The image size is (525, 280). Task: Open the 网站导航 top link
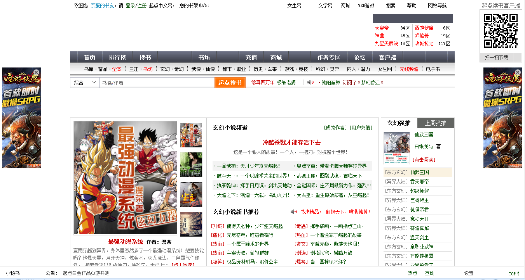[437, 5]
